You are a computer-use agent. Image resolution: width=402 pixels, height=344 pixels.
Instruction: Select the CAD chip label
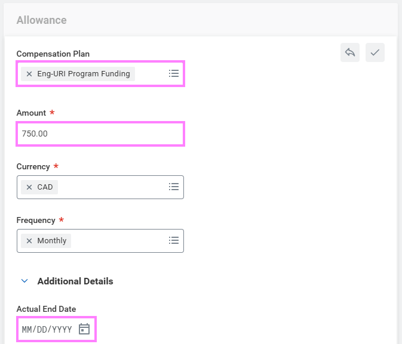(45, 187)
